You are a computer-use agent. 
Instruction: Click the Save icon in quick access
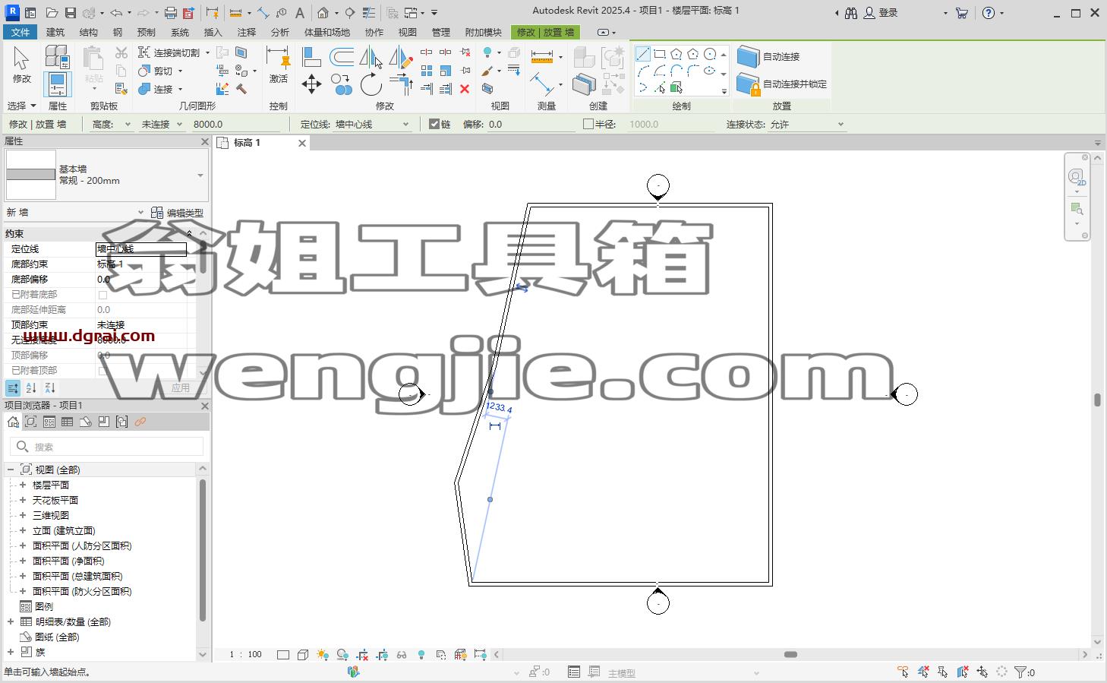[x=70, y=13]
